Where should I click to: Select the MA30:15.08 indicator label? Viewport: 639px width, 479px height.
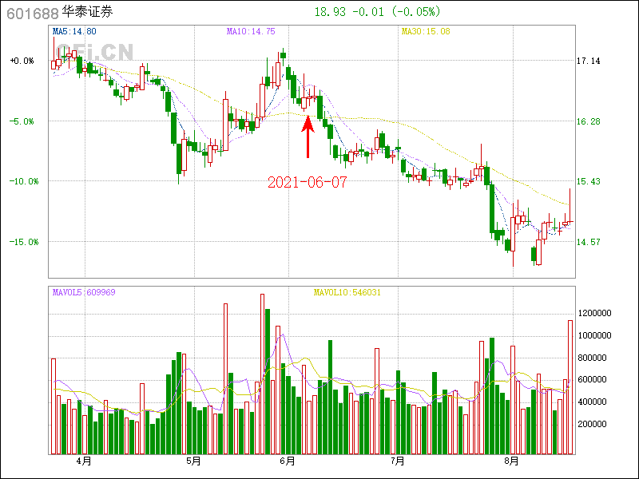tap(426, 31)
